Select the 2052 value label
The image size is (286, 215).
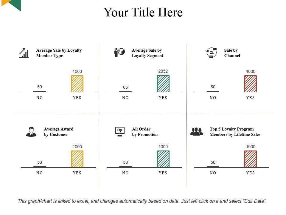coord(163,71)
